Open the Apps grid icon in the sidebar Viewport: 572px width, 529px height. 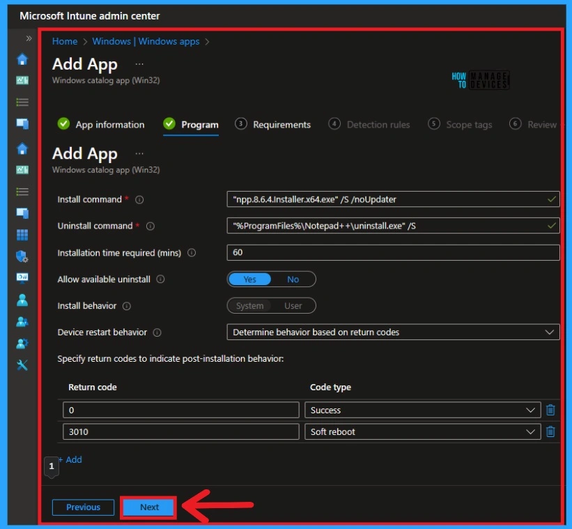22,235
